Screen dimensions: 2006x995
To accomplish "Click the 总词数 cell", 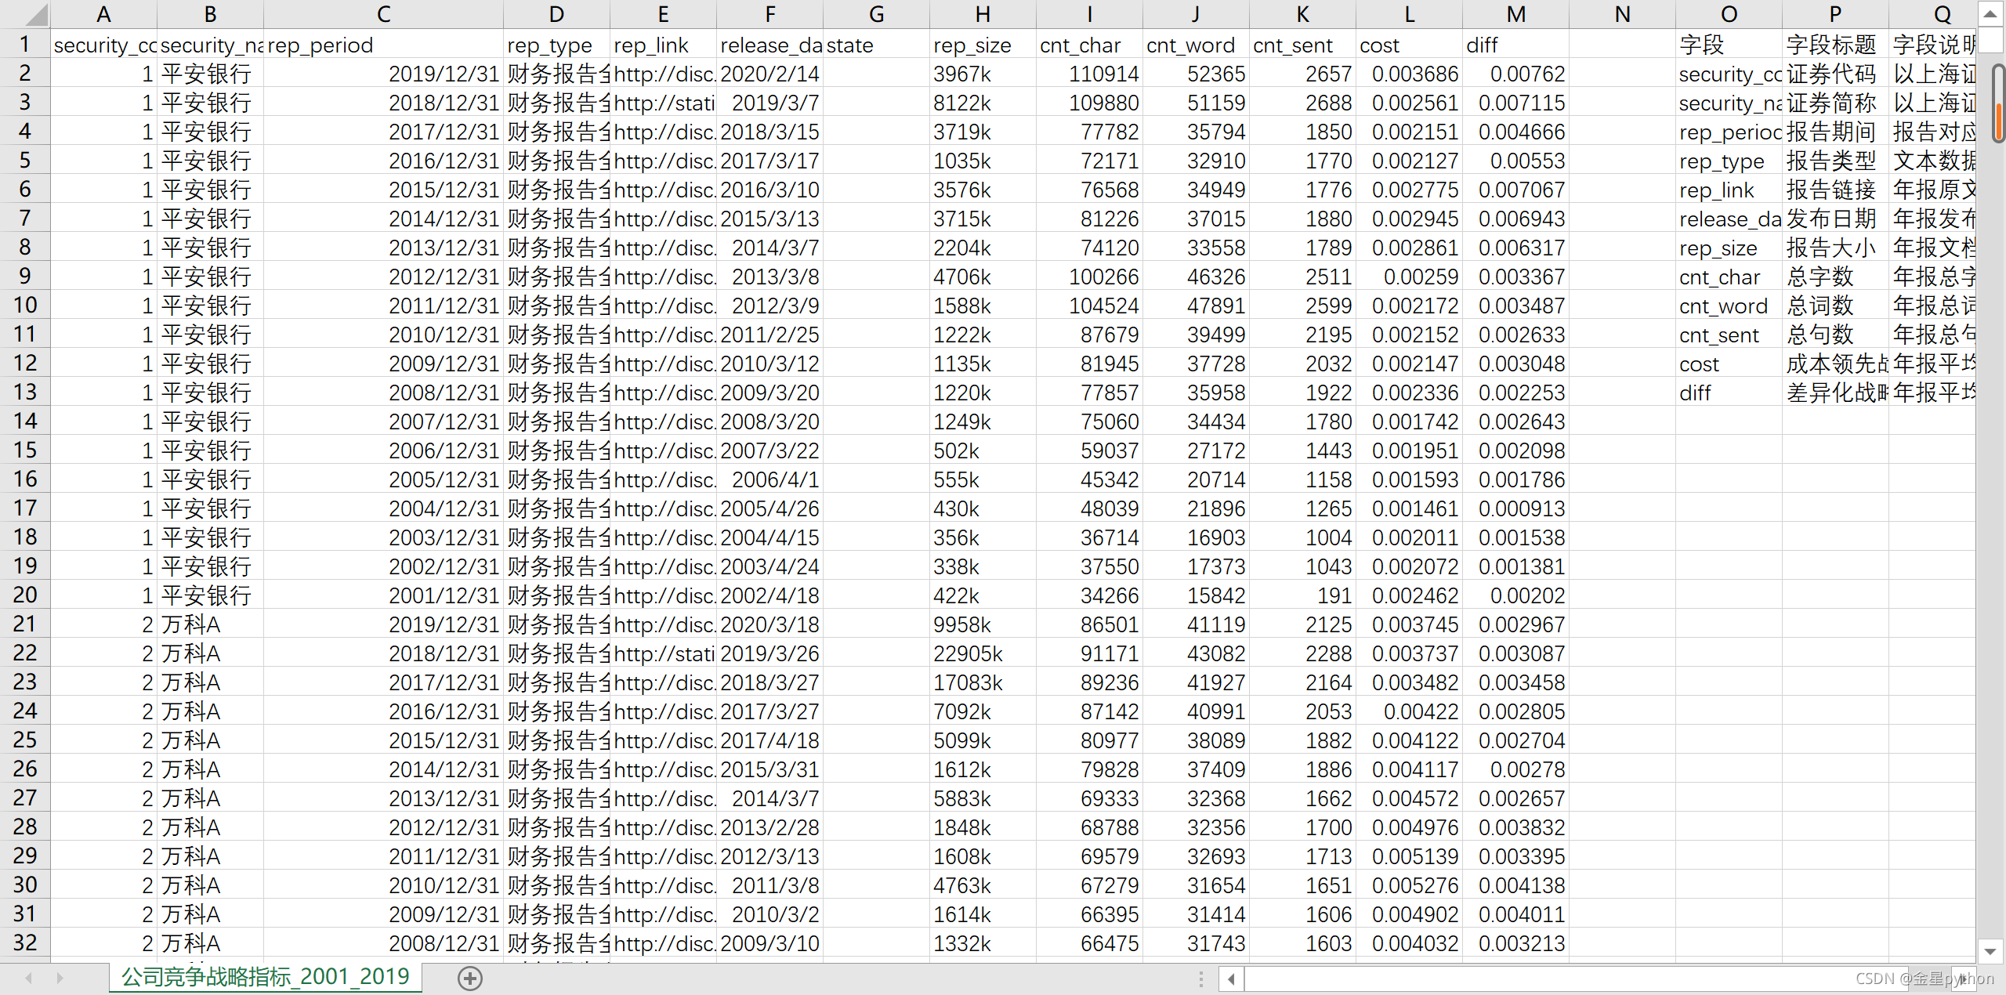I will tap(1835, 306).
